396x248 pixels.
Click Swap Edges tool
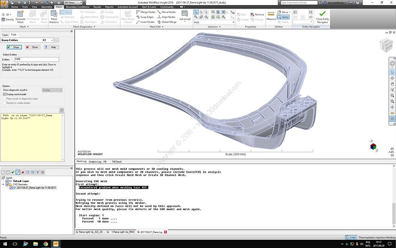coord(145,17)
